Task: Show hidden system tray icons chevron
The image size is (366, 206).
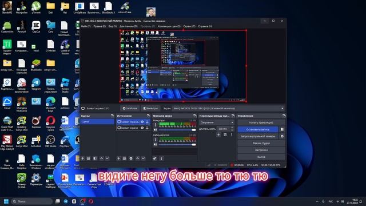Action: [x=317, y=201]
